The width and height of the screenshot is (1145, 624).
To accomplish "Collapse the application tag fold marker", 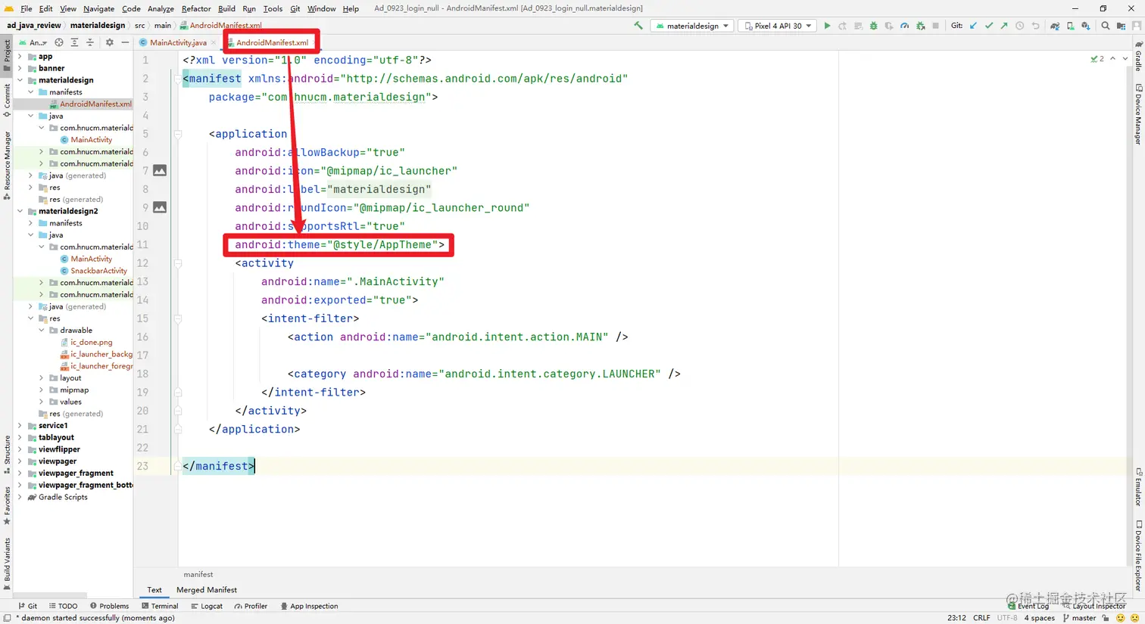I will (178, 134).
